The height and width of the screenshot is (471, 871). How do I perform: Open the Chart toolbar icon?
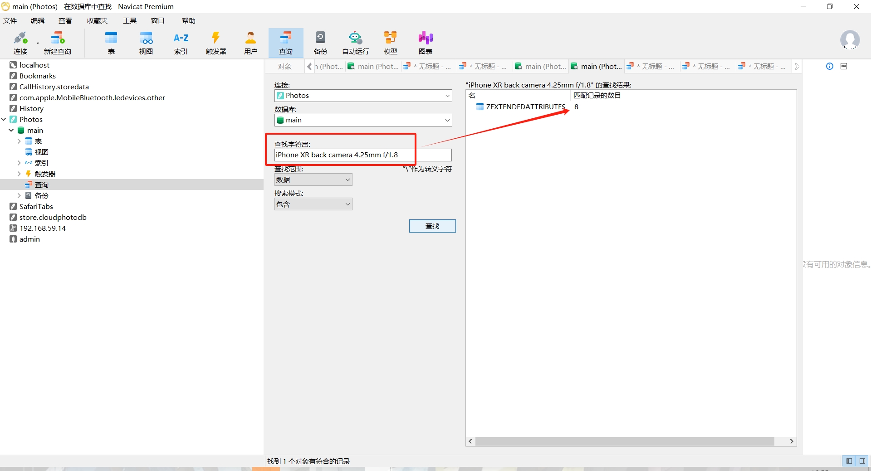pos(426,43)
